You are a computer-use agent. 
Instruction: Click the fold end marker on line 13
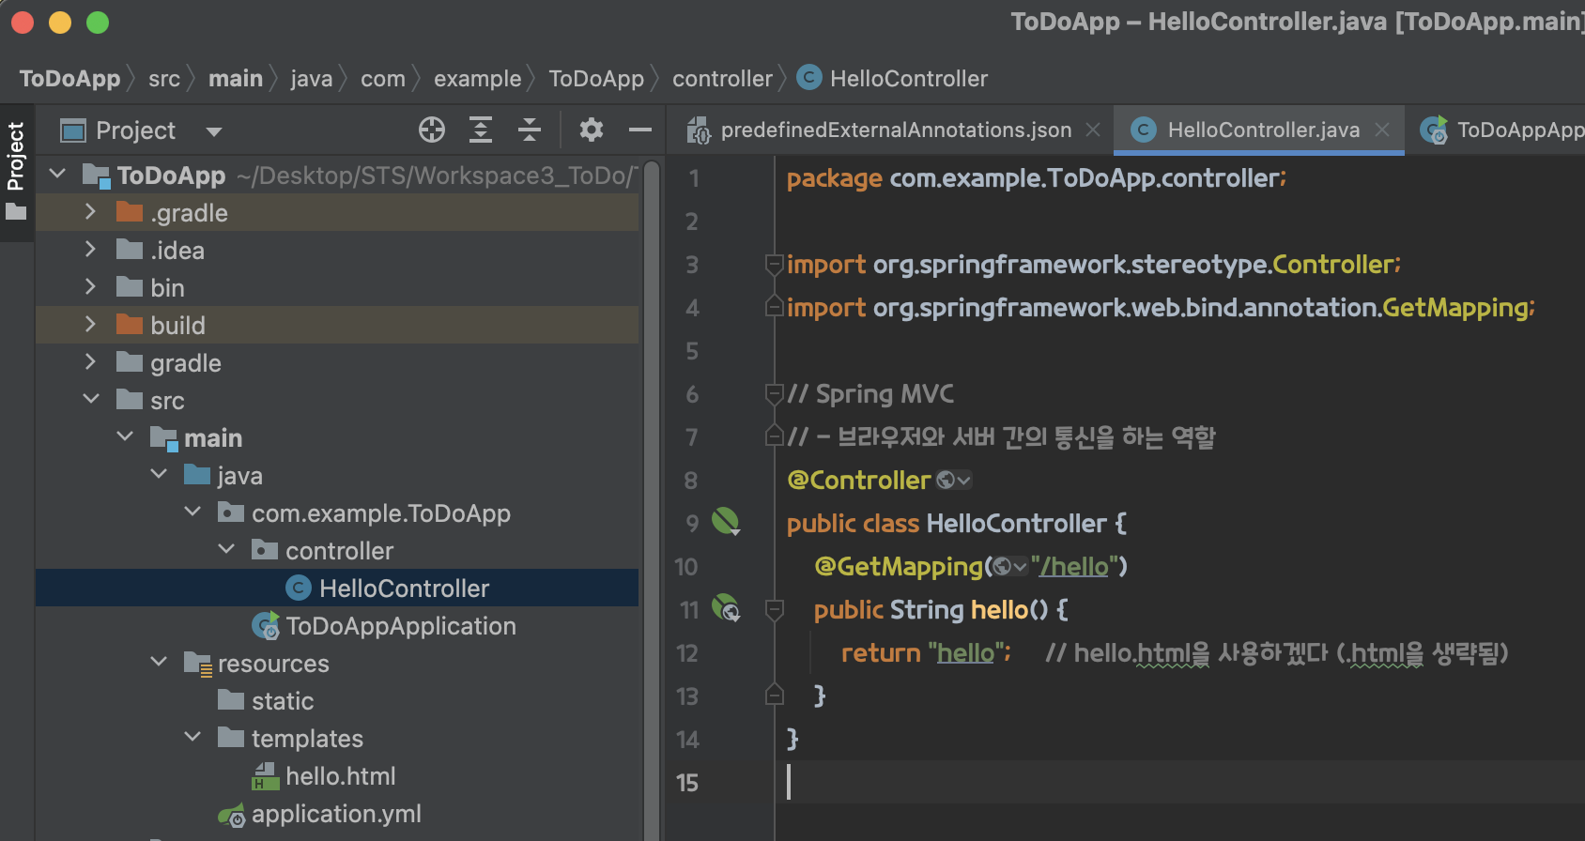click(x=775, y=695)
